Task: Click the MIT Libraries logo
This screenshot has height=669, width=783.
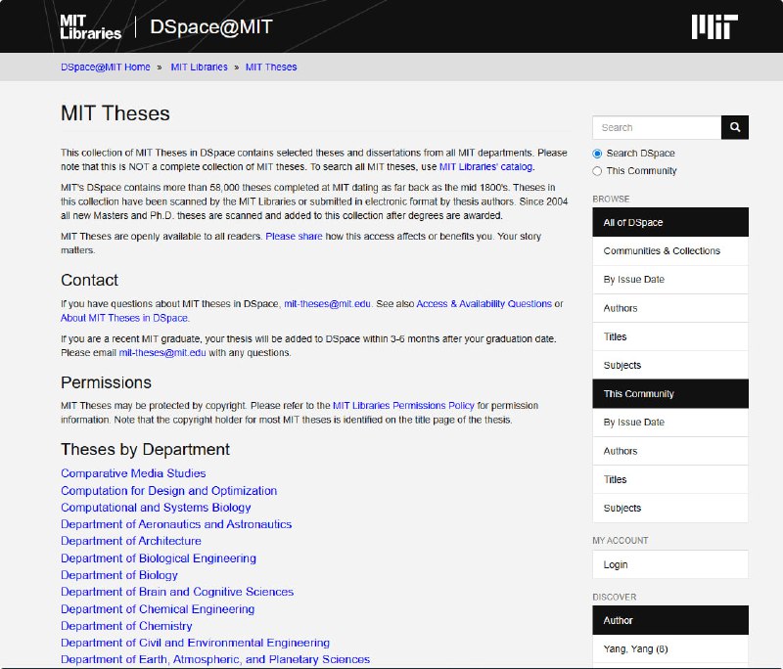Action: 90,26
